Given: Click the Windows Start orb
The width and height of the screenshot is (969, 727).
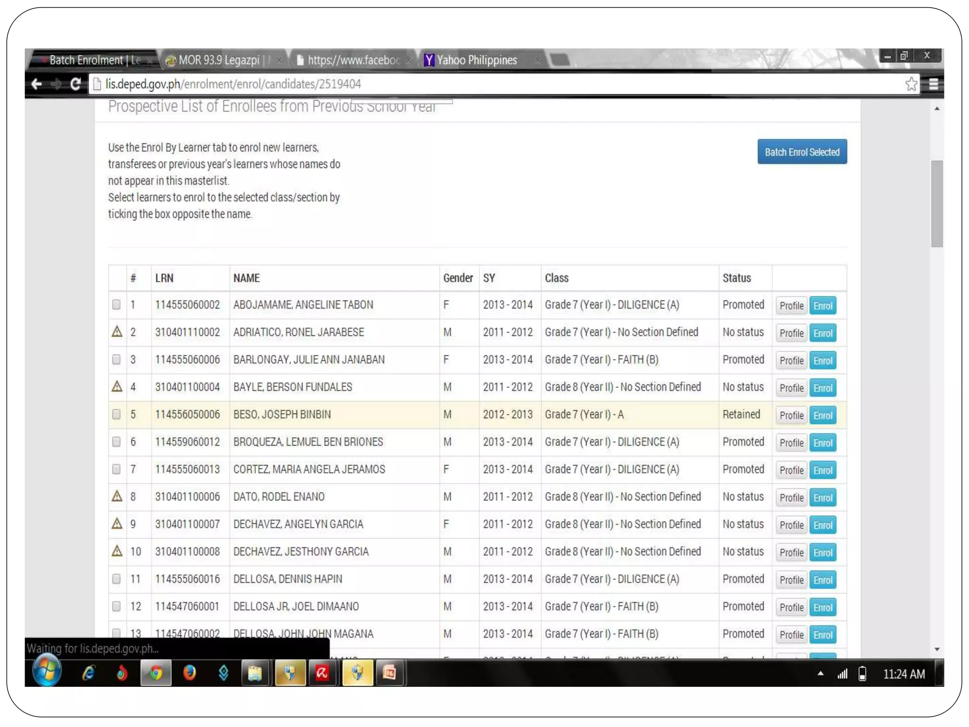Looking at the screenshot, I should [x=47, y=671].
